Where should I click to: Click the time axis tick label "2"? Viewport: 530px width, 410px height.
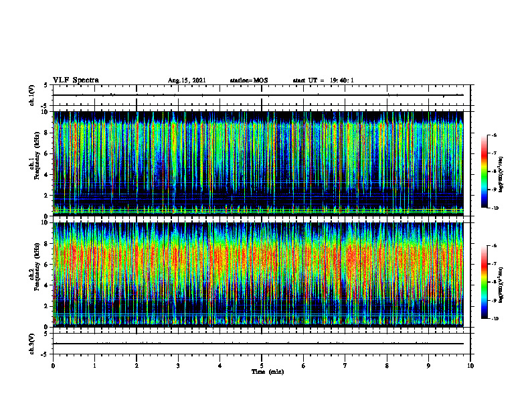(x=137, y=366)
